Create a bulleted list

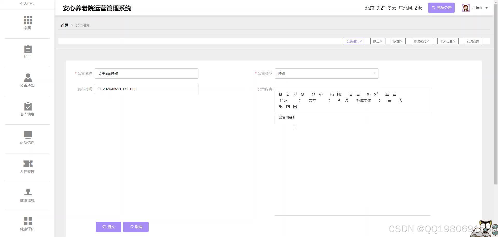tap(357, 94)
